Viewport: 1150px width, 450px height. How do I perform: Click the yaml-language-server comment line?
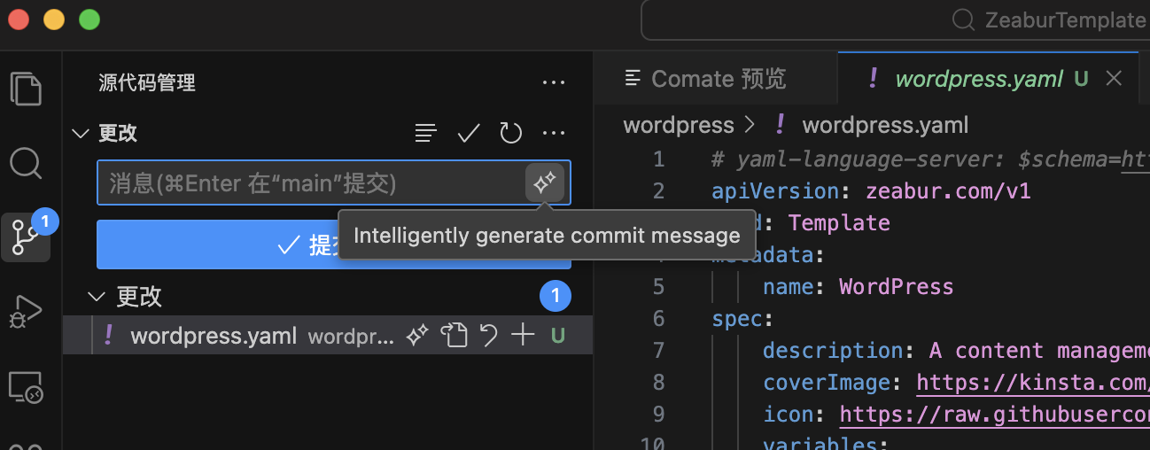coord(930,159)
